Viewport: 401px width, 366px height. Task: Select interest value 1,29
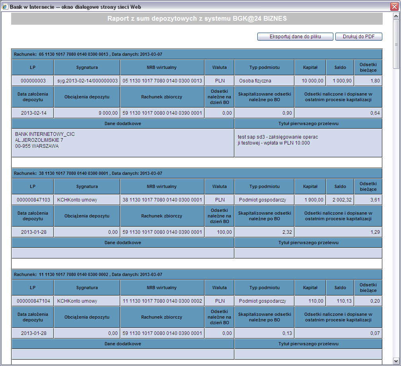coord(375,232)
